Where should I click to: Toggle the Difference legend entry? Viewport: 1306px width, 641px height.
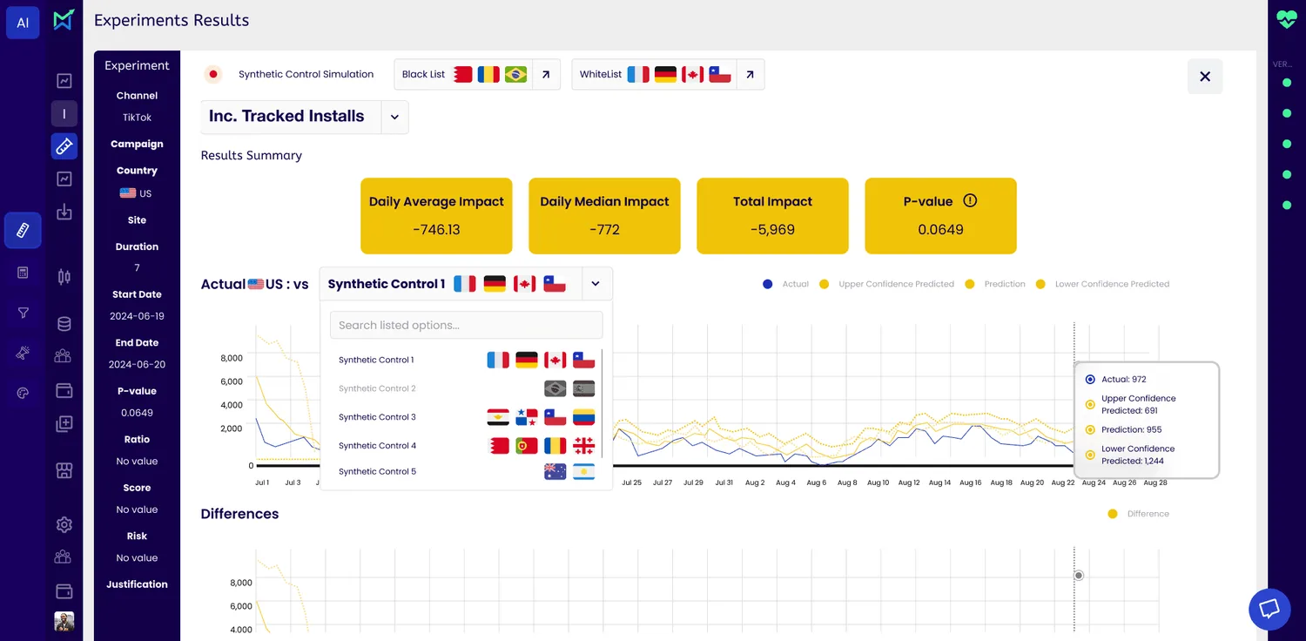pyautogui.click(x=1139, y=514)
